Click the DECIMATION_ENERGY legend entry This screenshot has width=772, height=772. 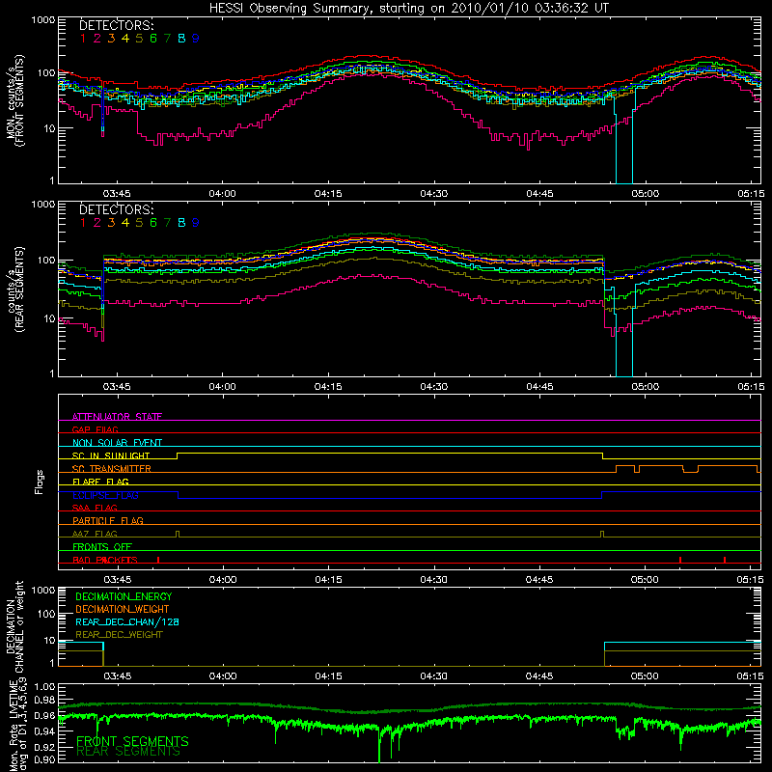point(124,596)
